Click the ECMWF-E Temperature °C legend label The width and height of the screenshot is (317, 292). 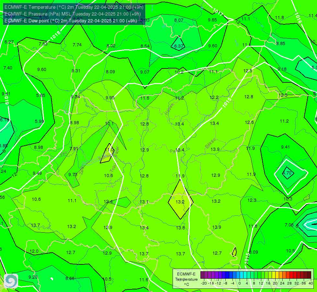click(x=186, y=279)
